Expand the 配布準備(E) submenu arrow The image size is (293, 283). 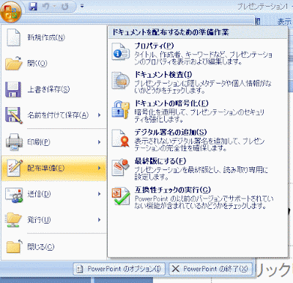pos(99,168)
